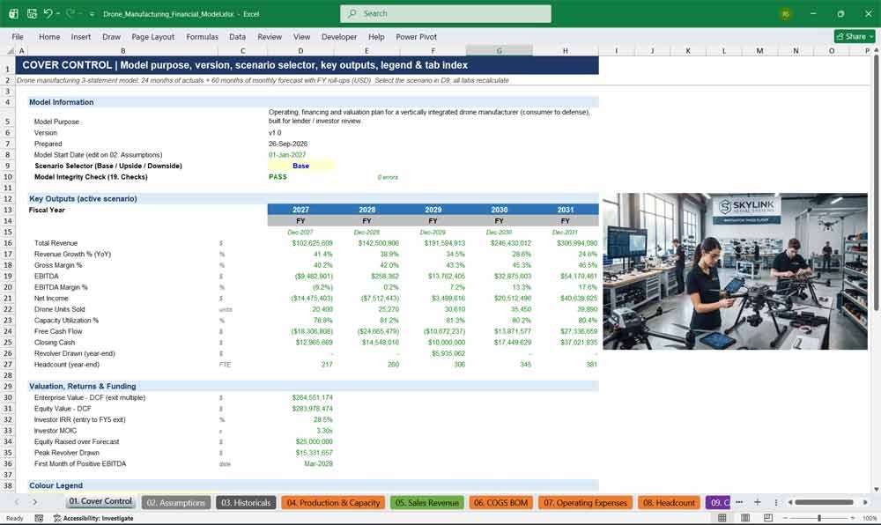Viewport: 881px width, 525px height.
Task: Click the Excel app icon in title bar
Action: (13, 13)
